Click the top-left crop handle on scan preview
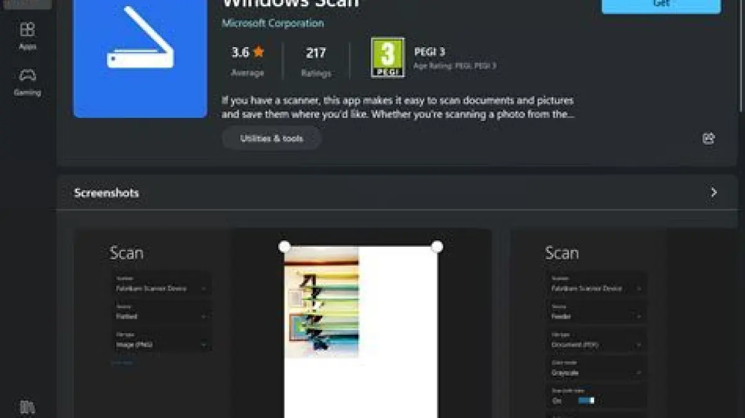Viewport: 745px width, 418px height. pyautogui.click(x=284, y=247)
